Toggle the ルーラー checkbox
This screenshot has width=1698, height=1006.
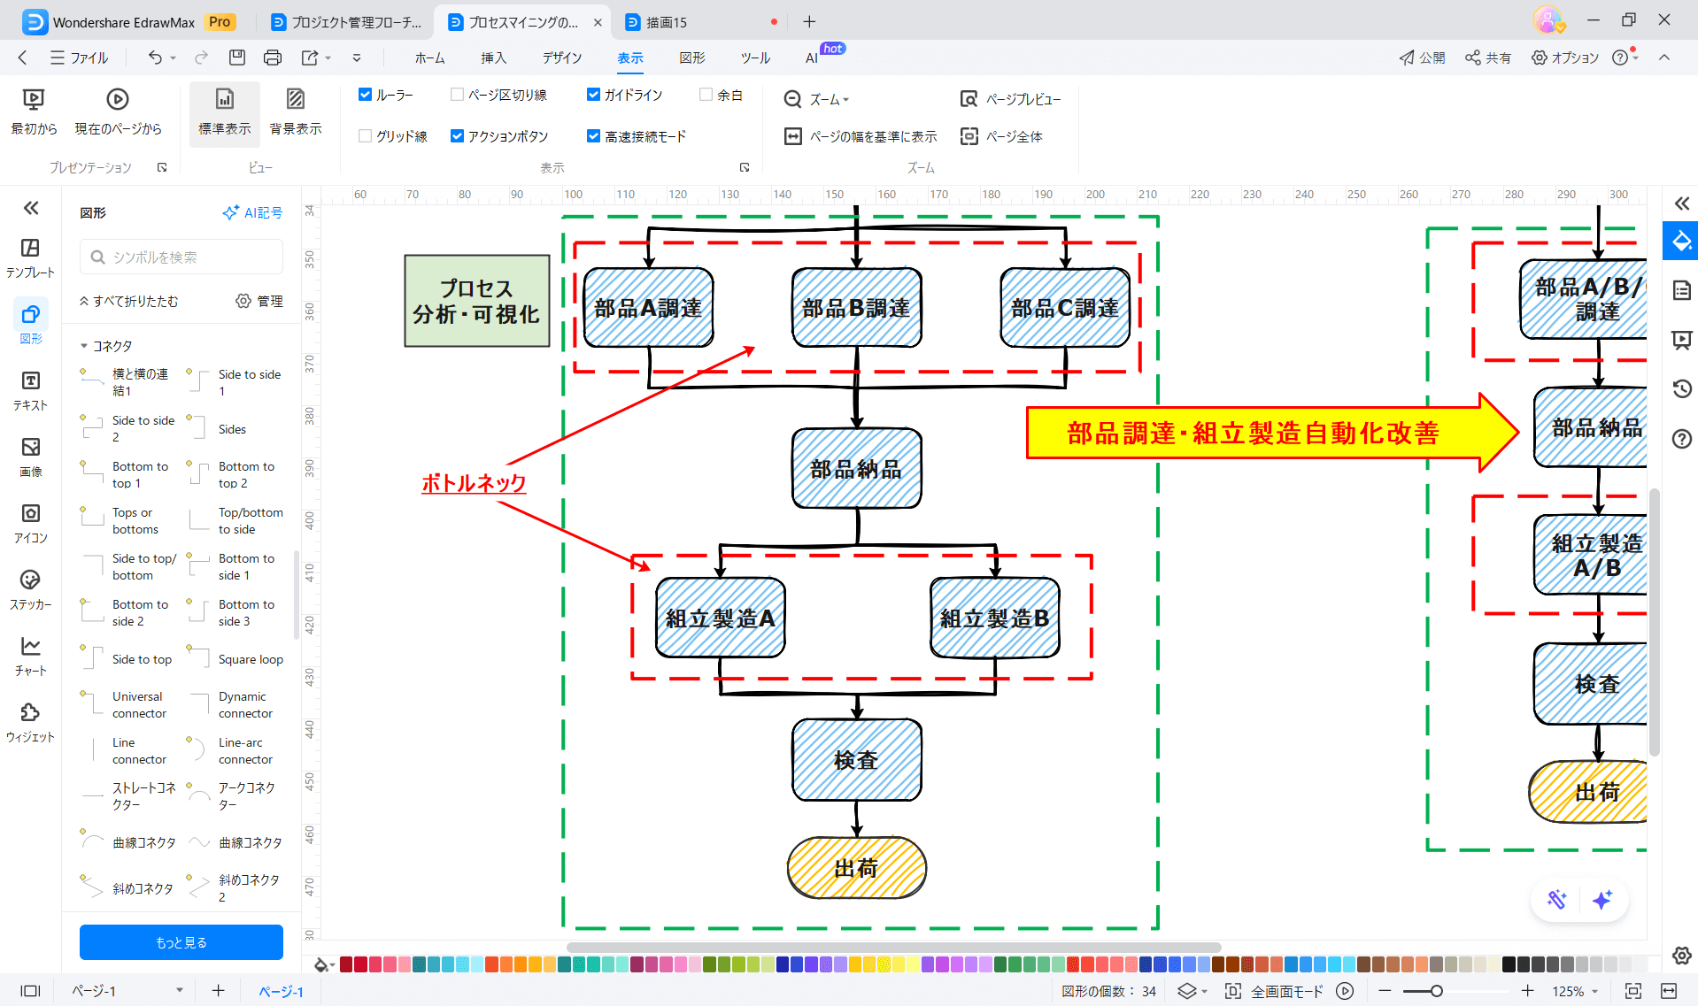click(365, 95)
